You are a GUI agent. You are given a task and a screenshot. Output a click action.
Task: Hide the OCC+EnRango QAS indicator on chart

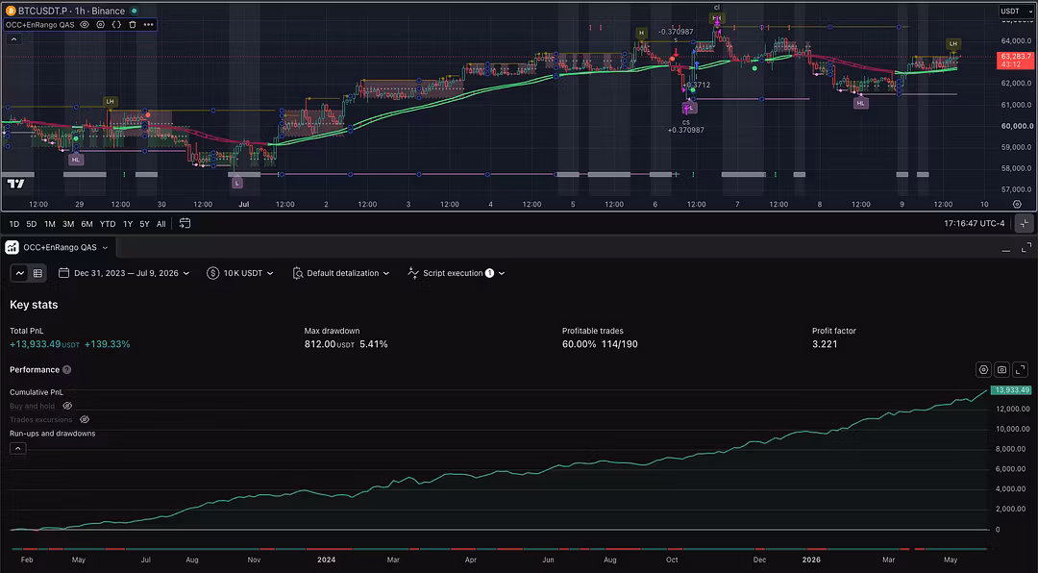click(x=85, y=24)
